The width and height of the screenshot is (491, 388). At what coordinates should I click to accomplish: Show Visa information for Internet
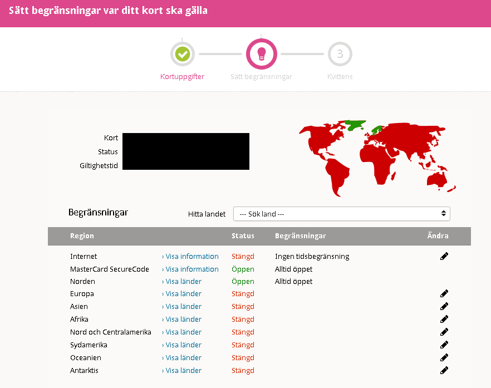(190, 257)
